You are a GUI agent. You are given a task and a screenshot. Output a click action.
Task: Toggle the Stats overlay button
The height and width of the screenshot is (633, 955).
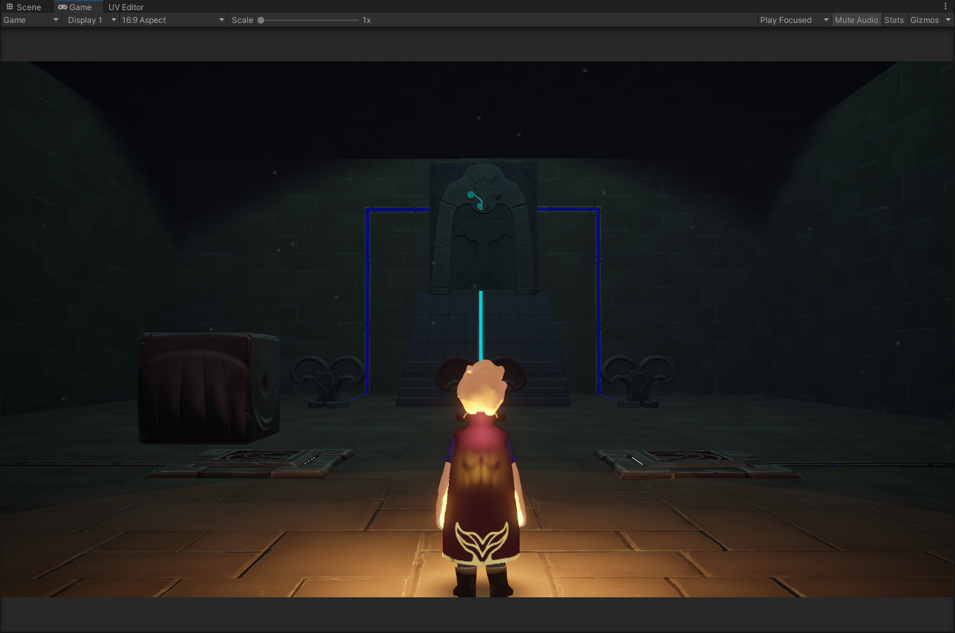point(894,20)
